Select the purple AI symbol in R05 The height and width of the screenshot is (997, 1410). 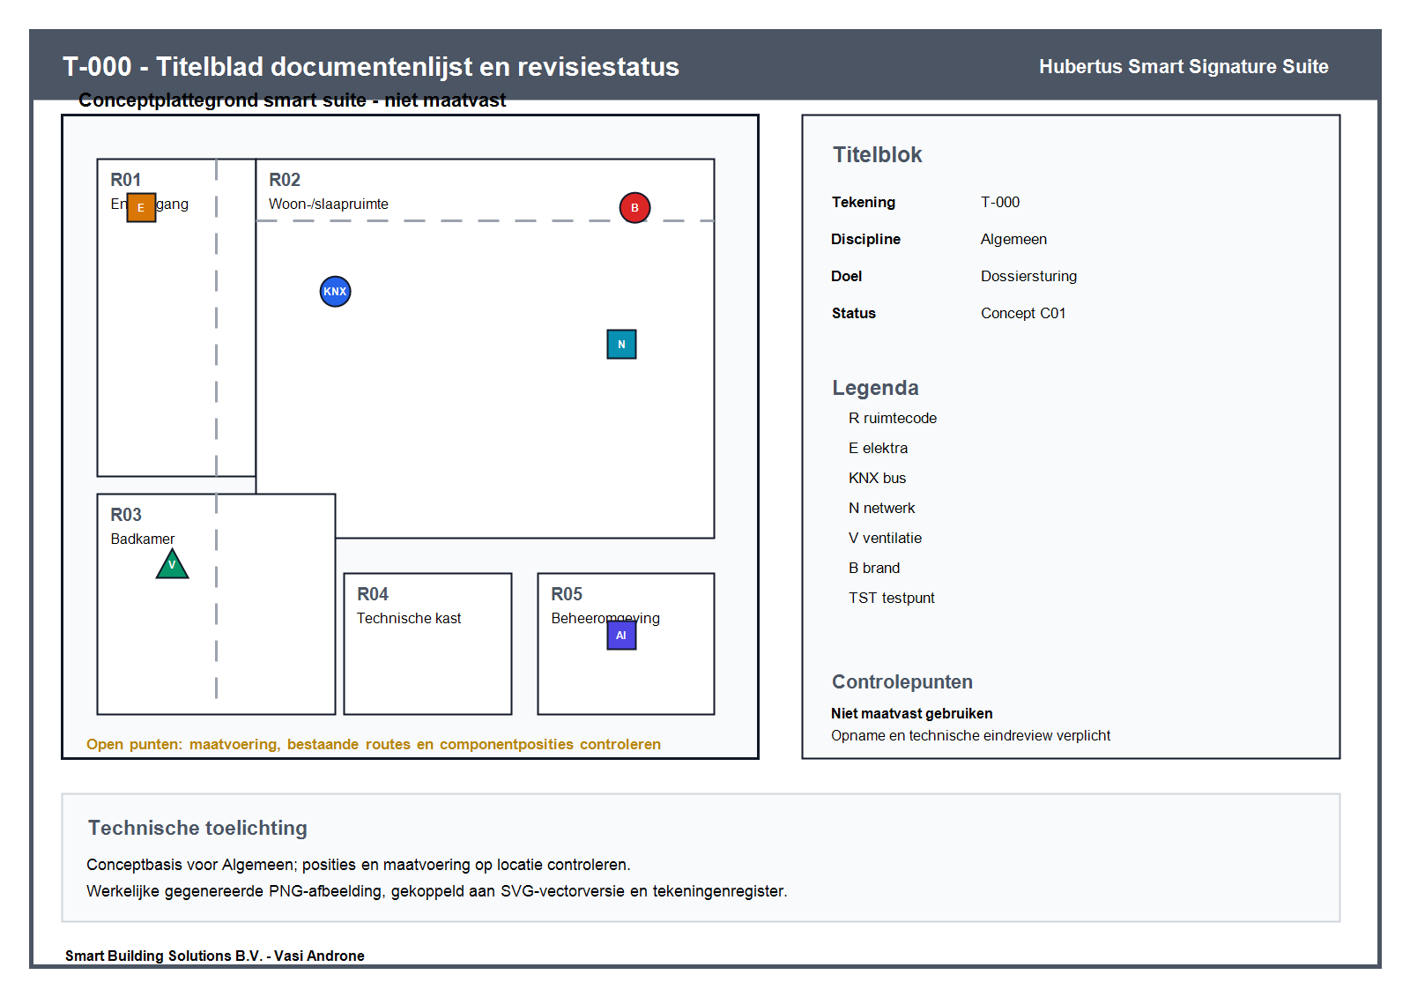click(621, 635)
